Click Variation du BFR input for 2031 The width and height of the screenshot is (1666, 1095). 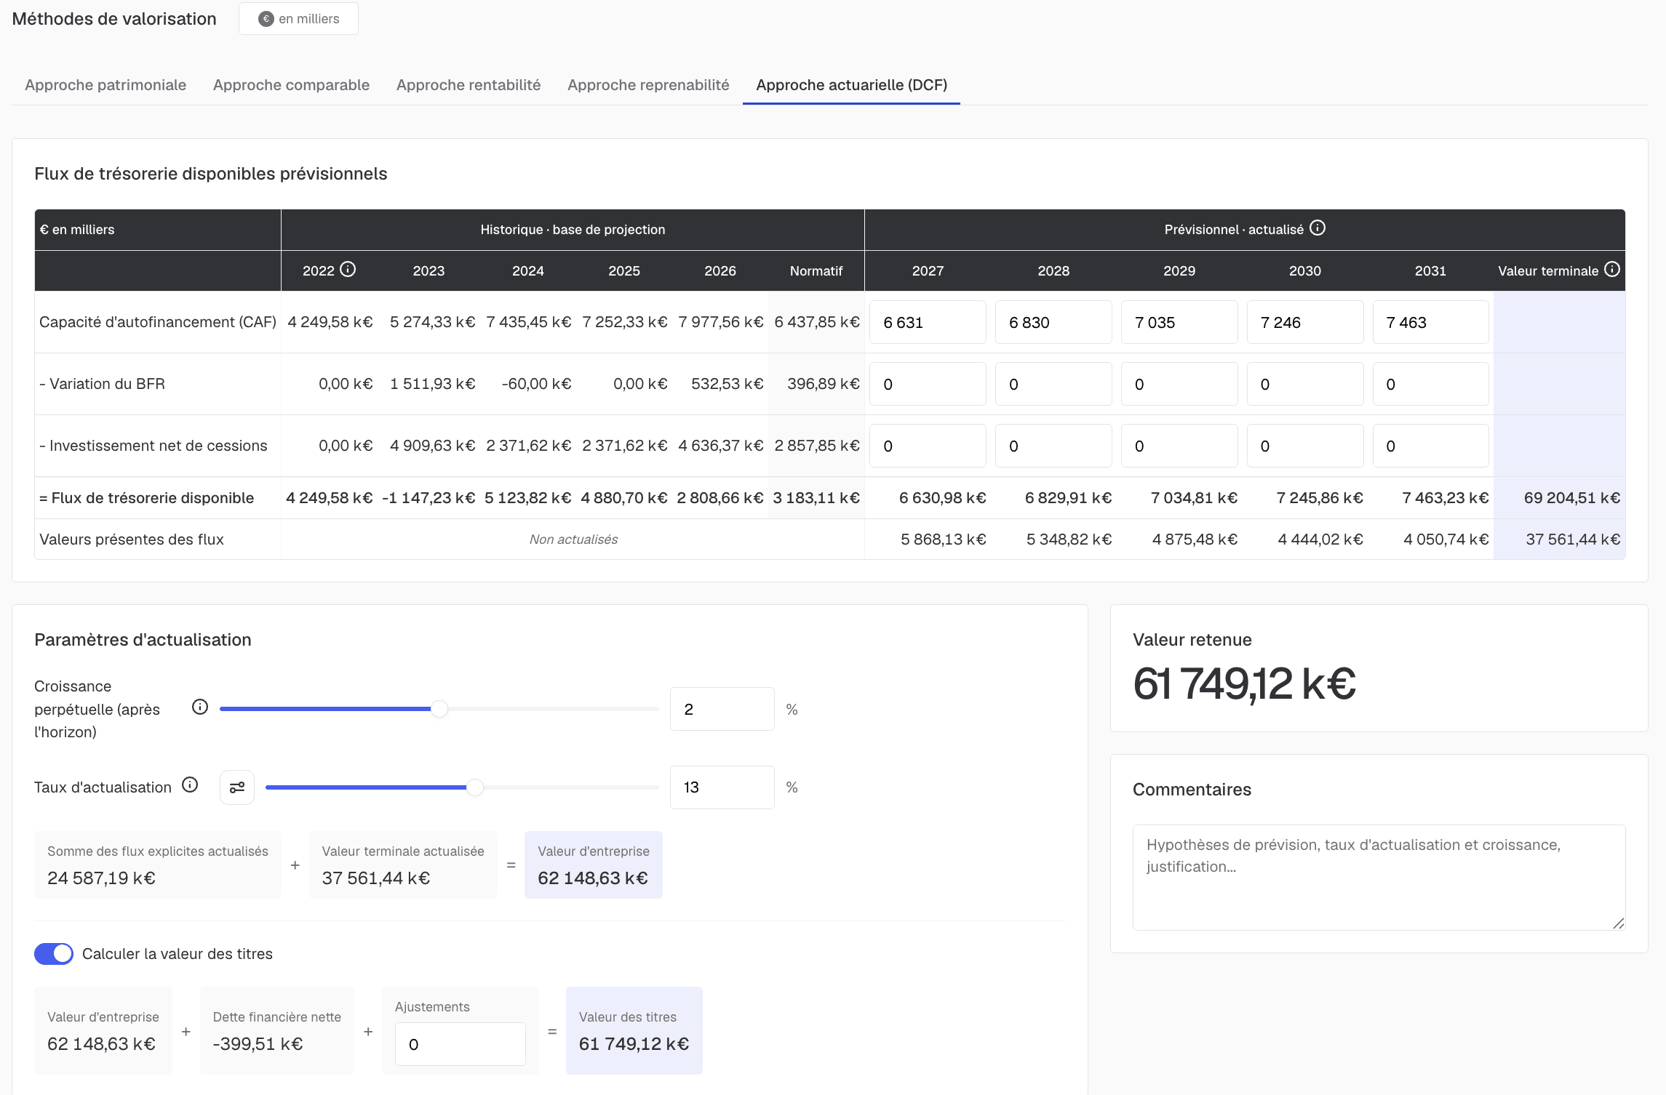[1431, 384]
